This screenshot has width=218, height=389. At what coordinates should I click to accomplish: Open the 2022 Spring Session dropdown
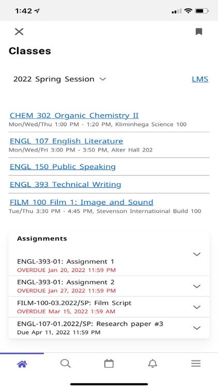59,79
